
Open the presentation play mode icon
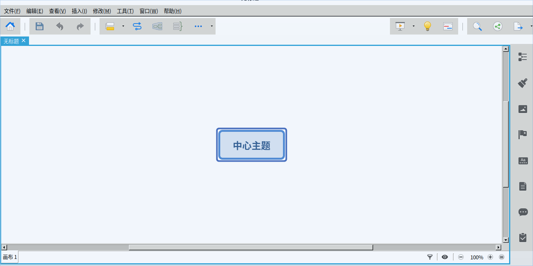coord(400,26)
